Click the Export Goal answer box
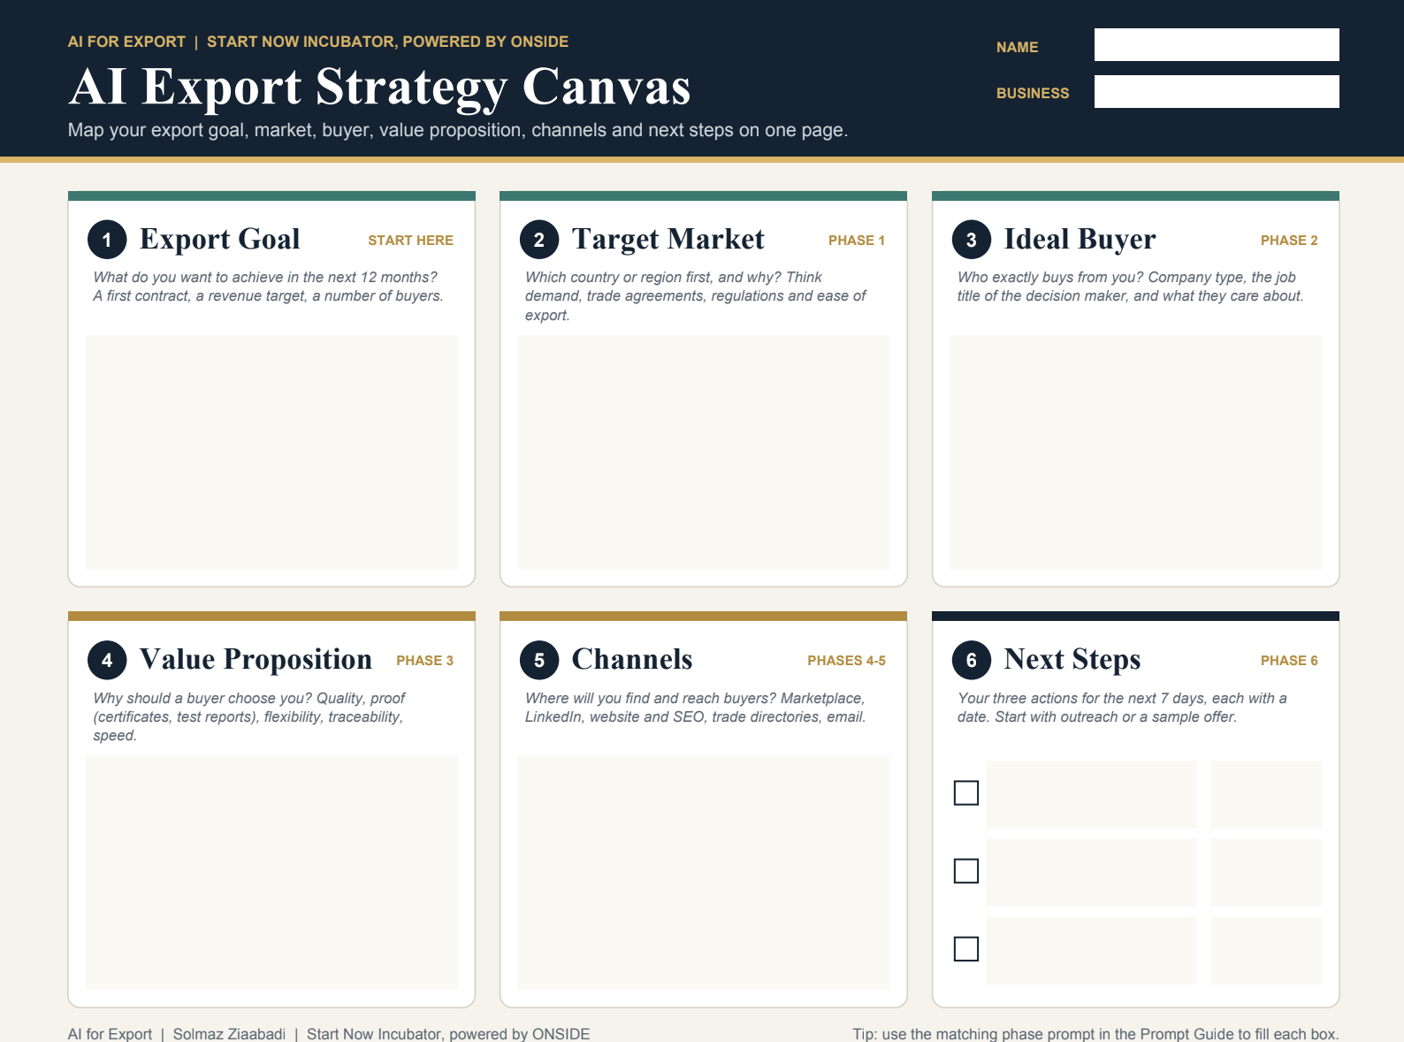The image size is (1404, 1042). coord(271,452)
